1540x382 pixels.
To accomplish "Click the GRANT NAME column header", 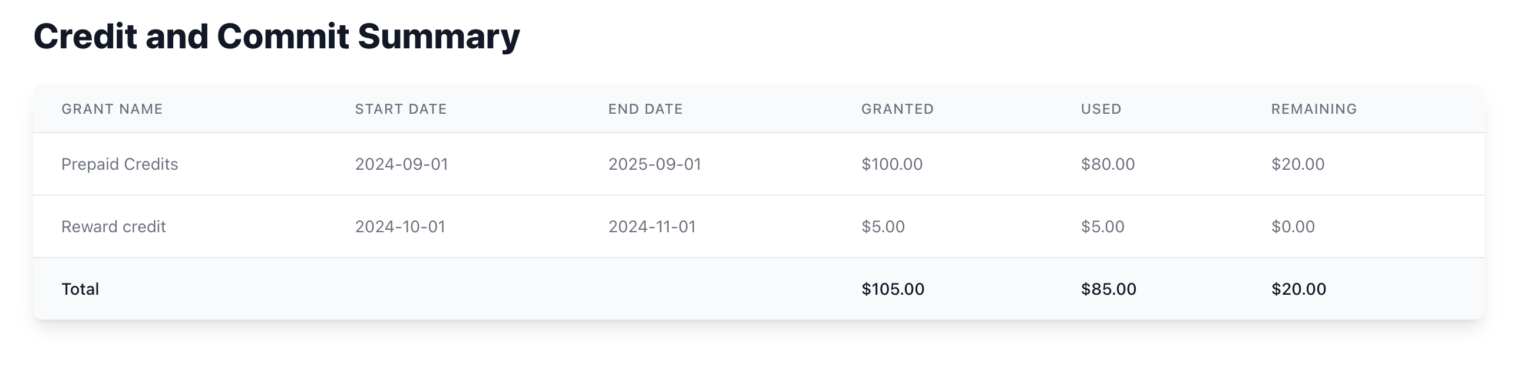I will [112, 109].
